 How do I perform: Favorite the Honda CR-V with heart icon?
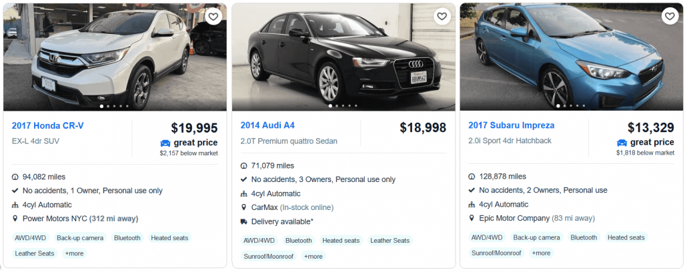(213, 17)
